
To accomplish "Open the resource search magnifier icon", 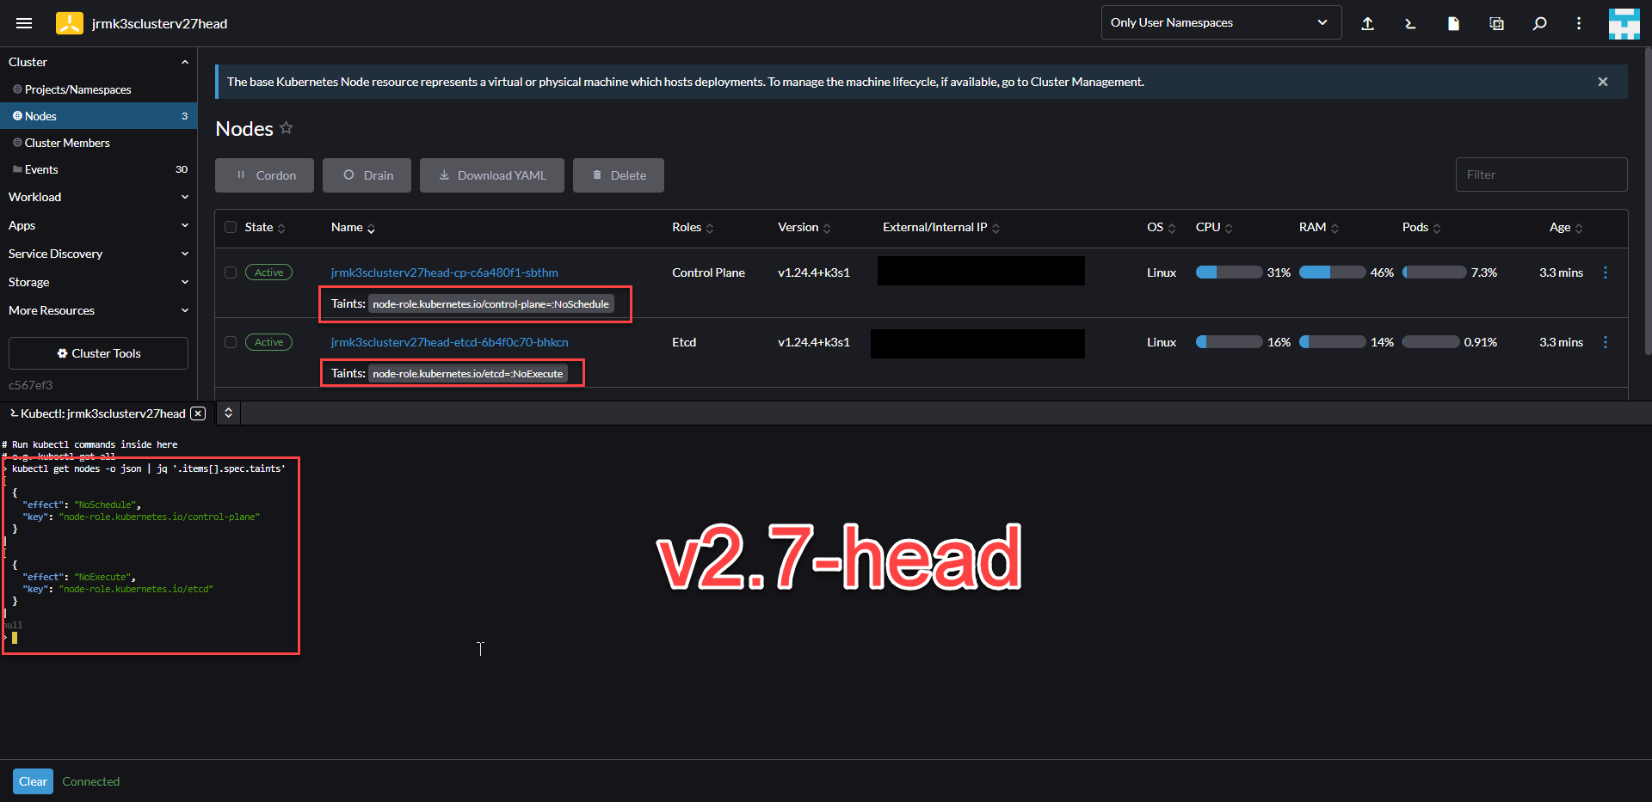I will [x=1540, y=23].
